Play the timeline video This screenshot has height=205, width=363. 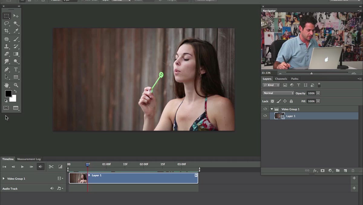point(22,167)
